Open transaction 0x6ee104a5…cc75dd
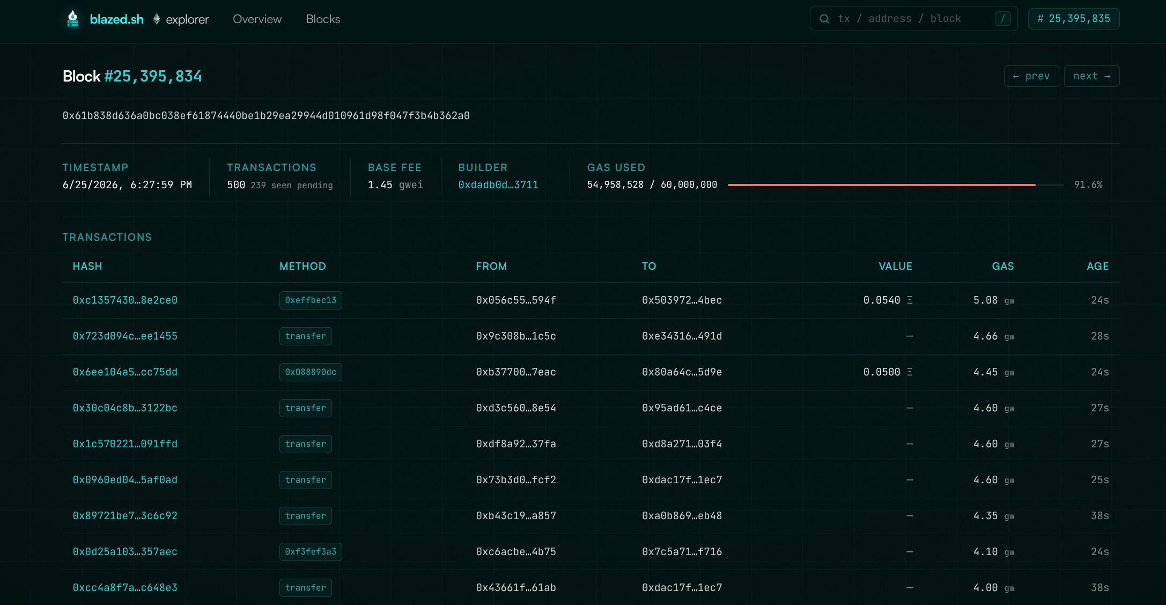The height and width of the screenshot is (605, 1166). coord(125,372)
